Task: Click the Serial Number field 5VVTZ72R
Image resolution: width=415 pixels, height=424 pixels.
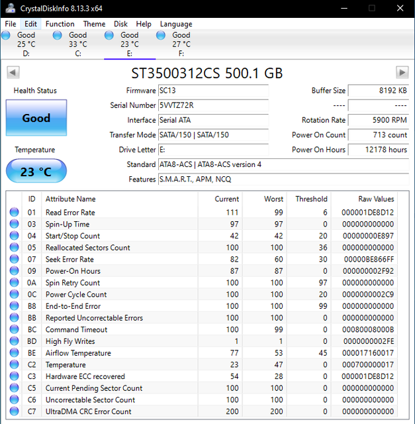Action: point(213,105)
